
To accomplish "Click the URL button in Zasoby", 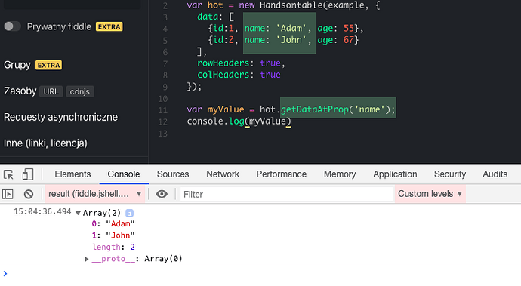I will pyautogui.click(x=51, y=91).
